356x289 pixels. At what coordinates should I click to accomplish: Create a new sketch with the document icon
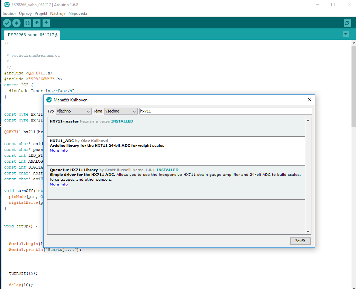point(27,23)
